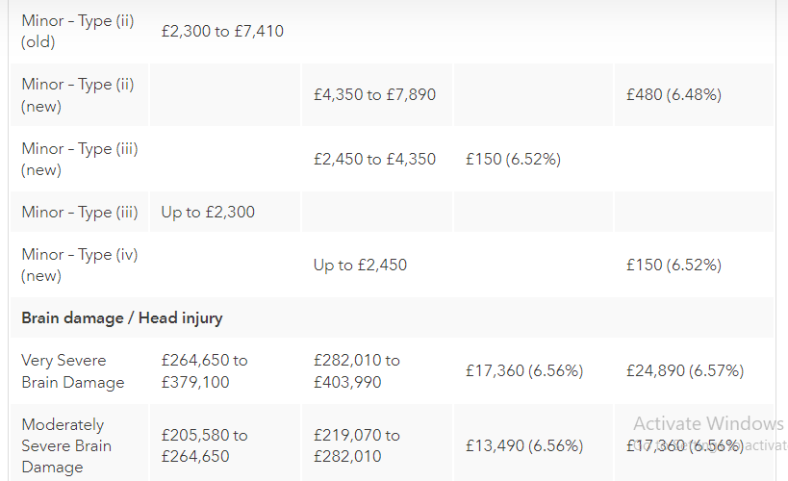Click the £205,580 to £264,650 cell
This screenshot has width=788, height=481.
click(x=204, y=445)
